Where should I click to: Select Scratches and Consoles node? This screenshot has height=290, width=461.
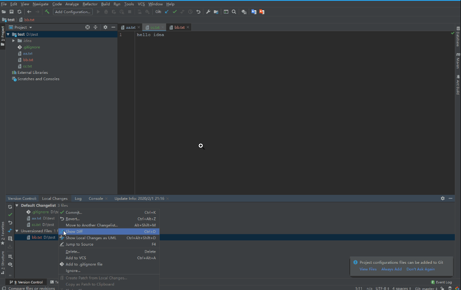point(38,79)
